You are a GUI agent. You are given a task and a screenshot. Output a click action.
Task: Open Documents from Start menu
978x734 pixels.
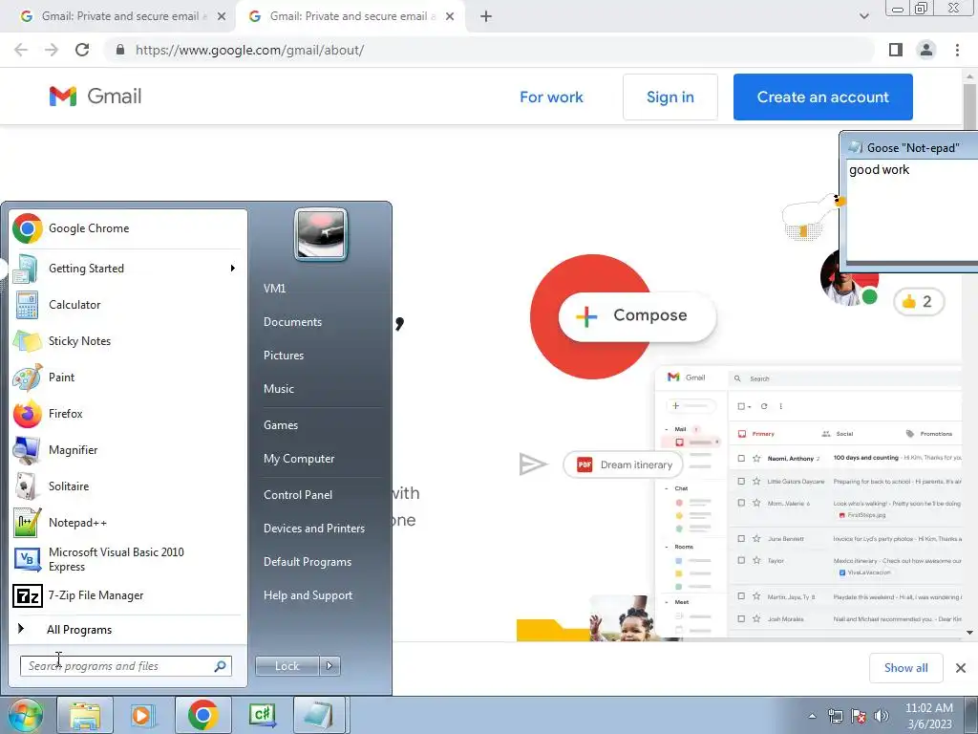pyautogui.click(x=292, y=322)
